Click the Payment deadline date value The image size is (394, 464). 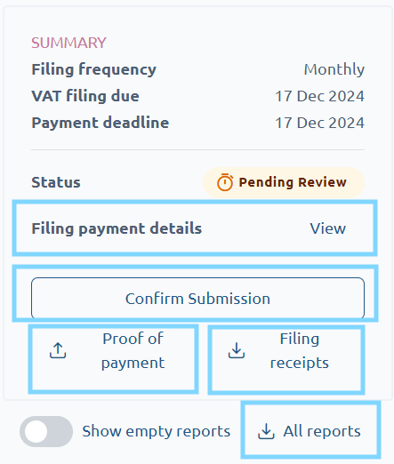pyautogui.click(x=319, y=123)
